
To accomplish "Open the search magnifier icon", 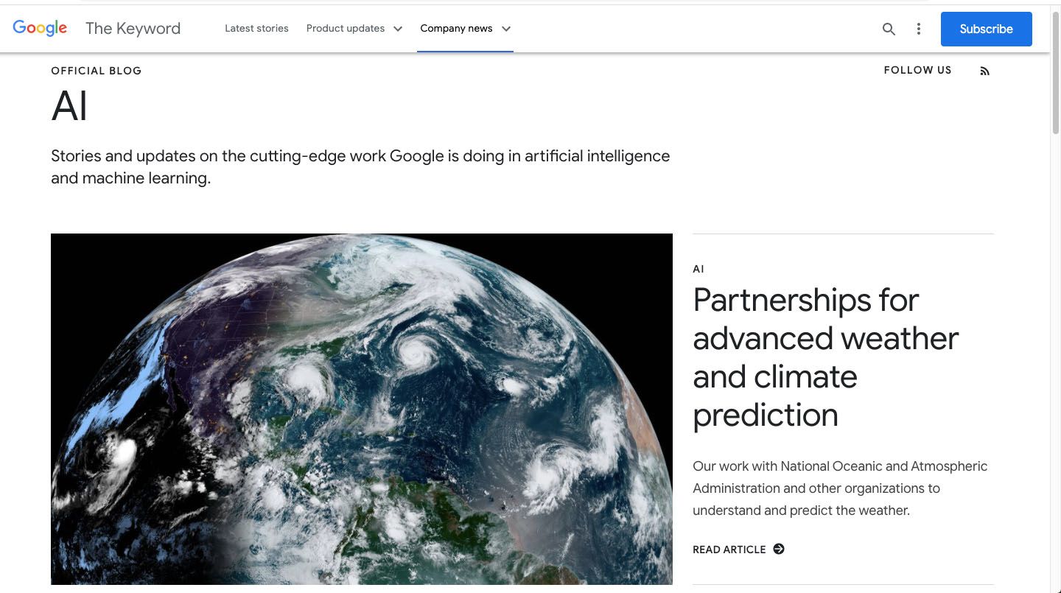I will (x=889, y=29).
